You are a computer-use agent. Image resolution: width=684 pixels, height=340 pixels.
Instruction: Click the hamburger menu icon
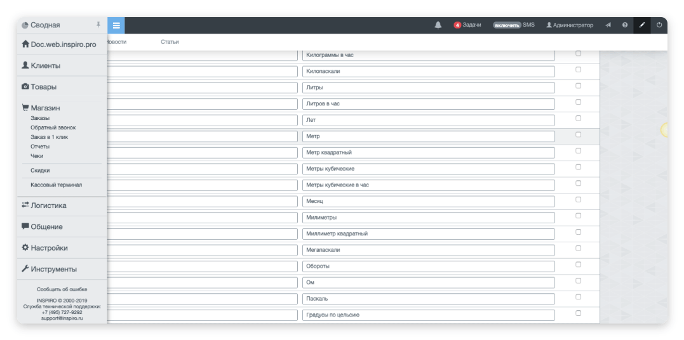[116, 25]
